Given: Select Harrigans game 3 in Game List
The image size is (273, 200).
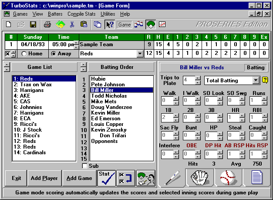Looking at the screenshot, I should click(30, 90).
